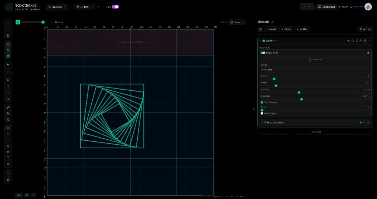Select the line tool

(x=8, y=140)
